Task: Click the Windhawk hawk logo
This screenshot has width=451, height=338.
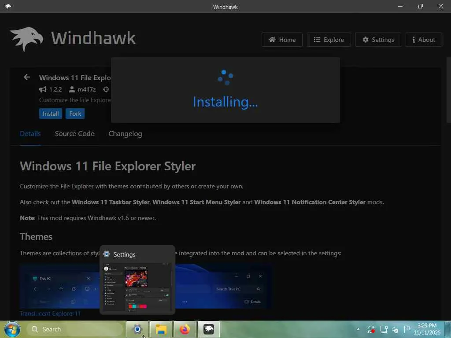Action: tap(27, 39)
